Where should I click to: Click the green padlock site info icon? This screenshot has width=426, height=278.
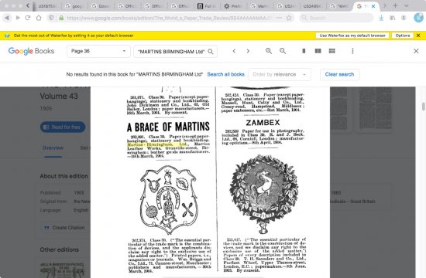[61, 19]
